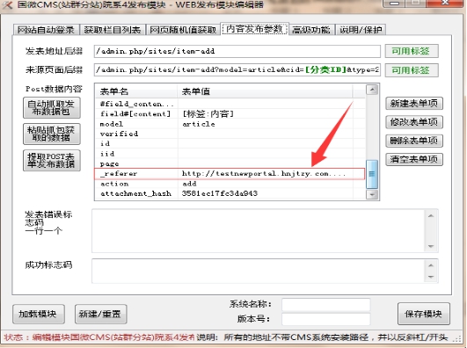
Task: Click the success code box down arrow
Action: coord(431,277)
